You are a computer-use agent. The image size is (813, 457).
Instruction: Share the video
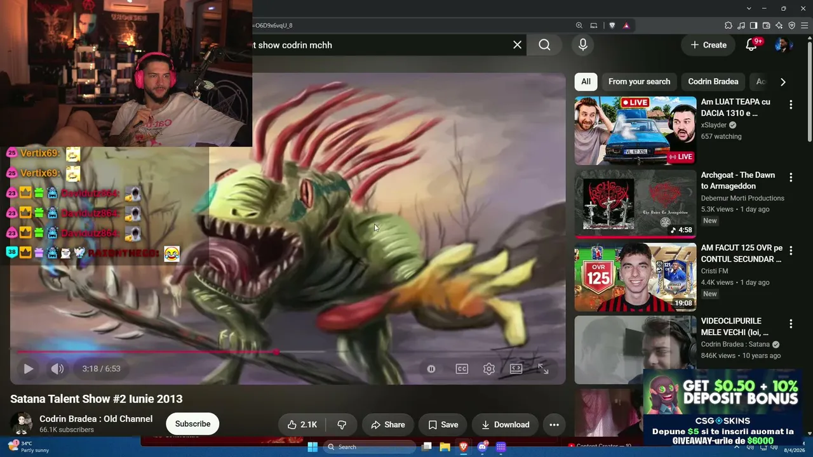tap(388, 425)
